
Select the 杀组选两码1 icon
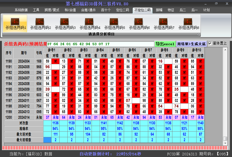pos(15,24)
